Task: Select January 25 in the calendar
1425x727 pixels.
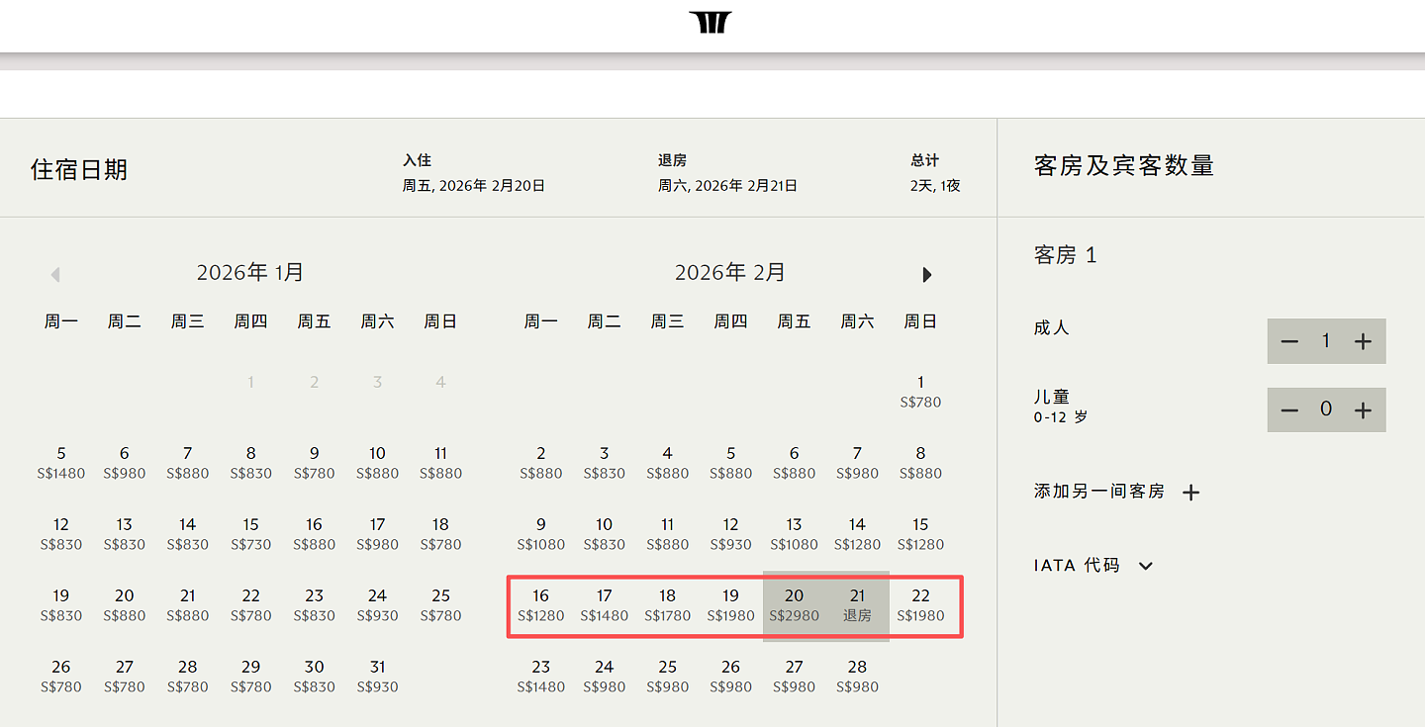Action: [441, 605]
